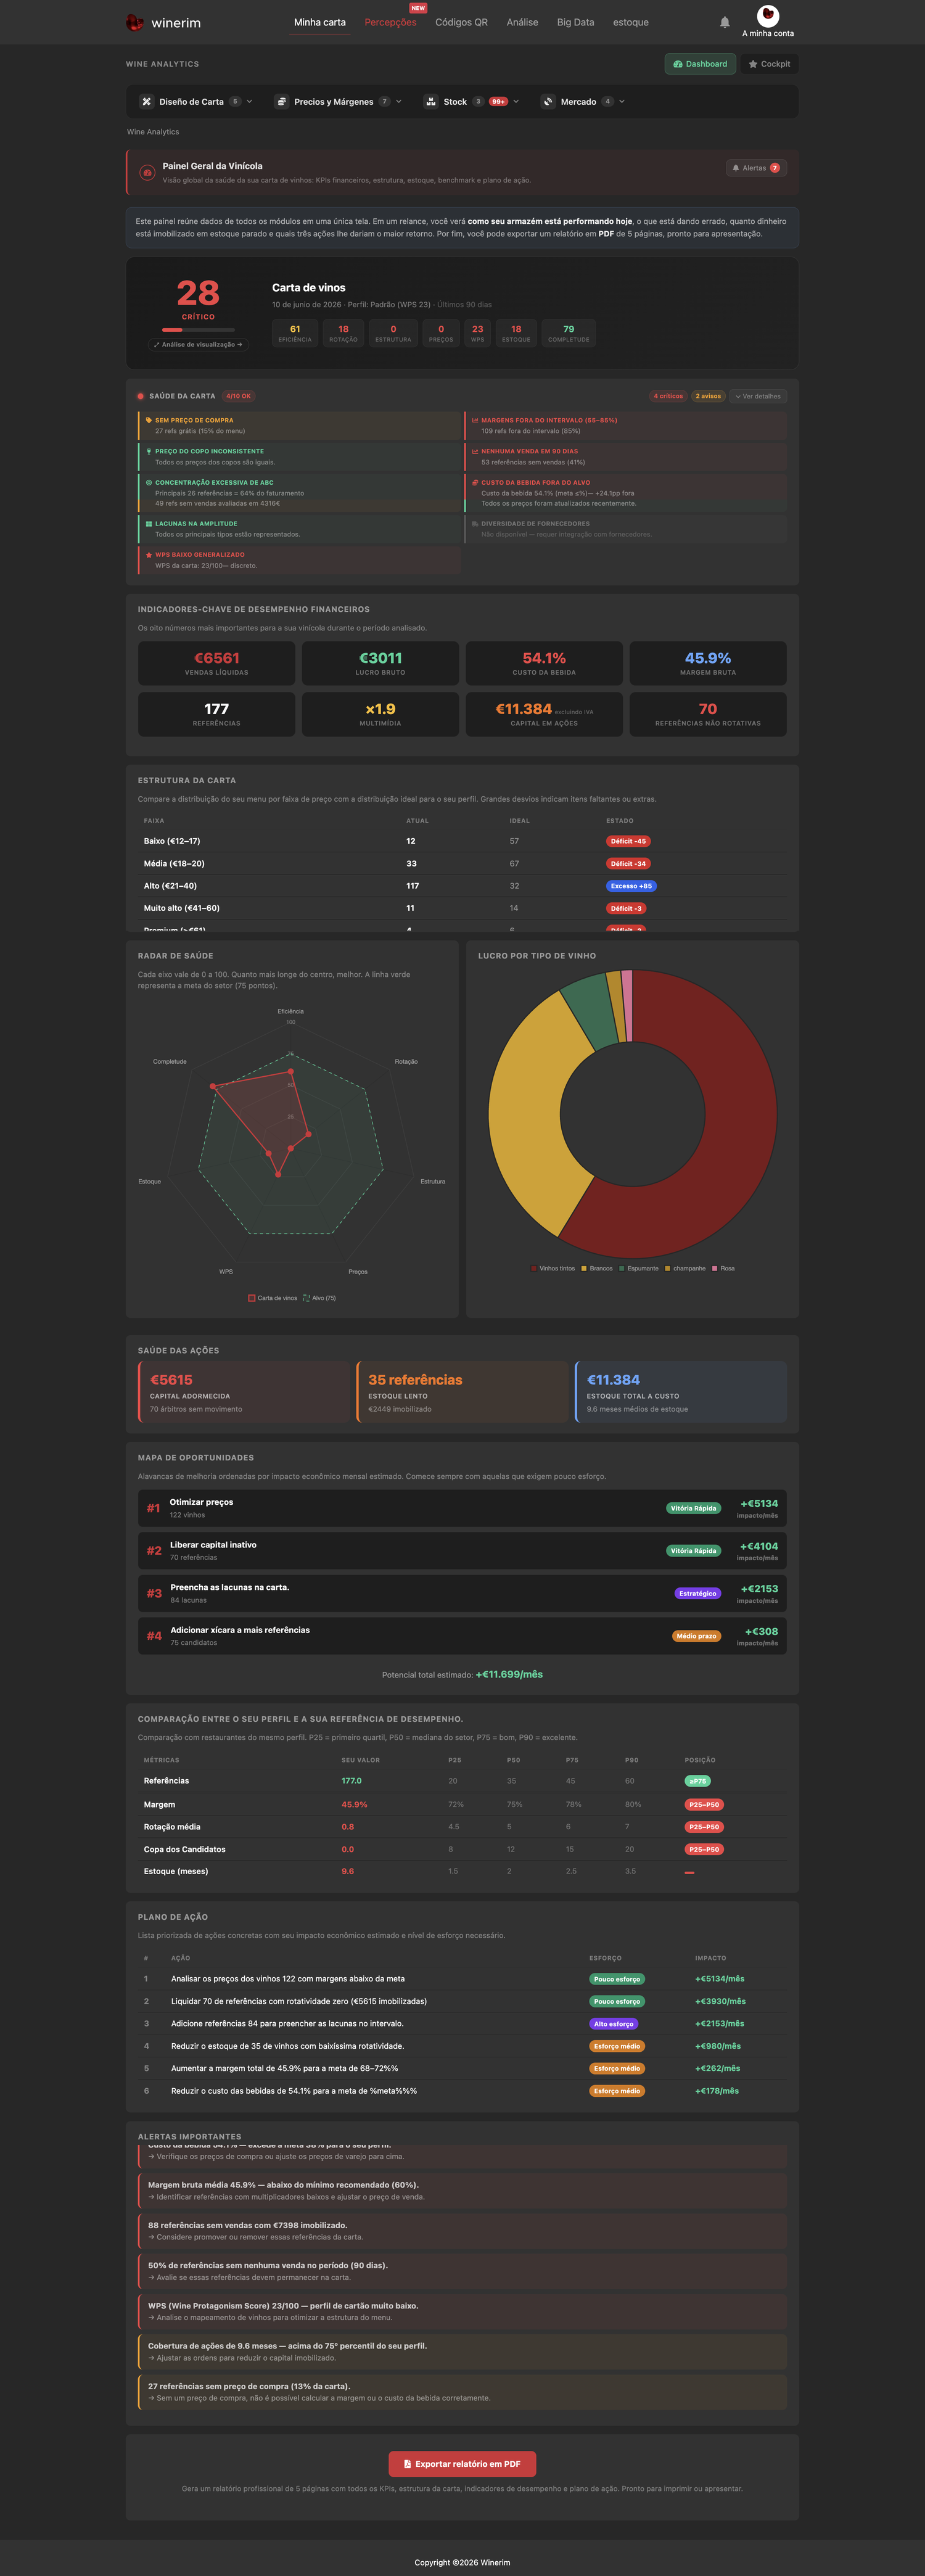Open the Big Data menu item
Screen dimensions: 925x2576
point(575,22)
